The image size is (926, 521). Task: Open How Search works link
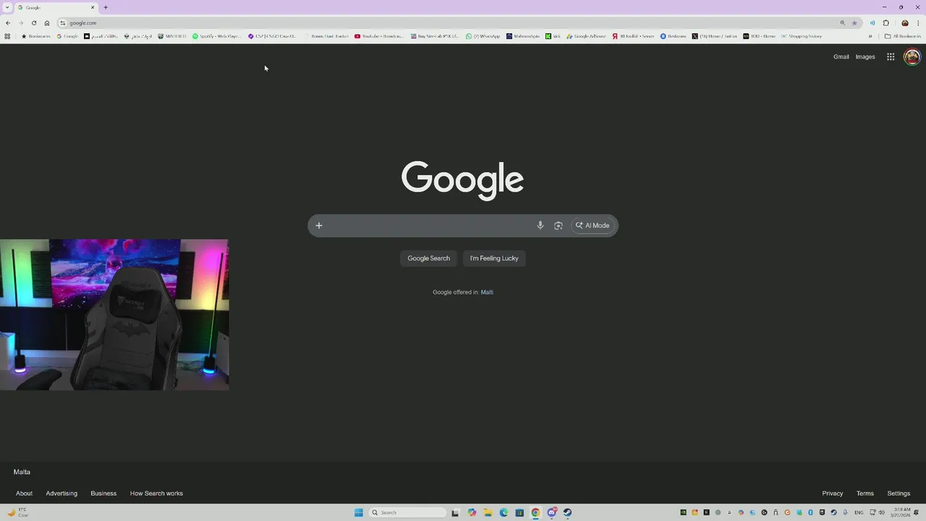(x=156, y=494)
